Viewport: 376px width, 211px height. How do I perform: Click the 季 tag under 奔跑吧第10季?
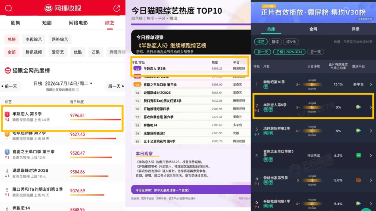point(266,87)
